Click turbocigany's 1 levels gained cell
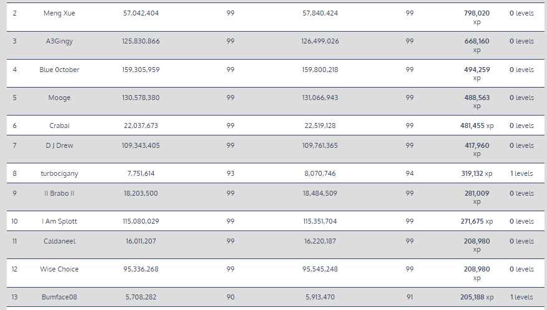This screenshot has width=547, height=310. pyautogui.click(x=521, y=173)
